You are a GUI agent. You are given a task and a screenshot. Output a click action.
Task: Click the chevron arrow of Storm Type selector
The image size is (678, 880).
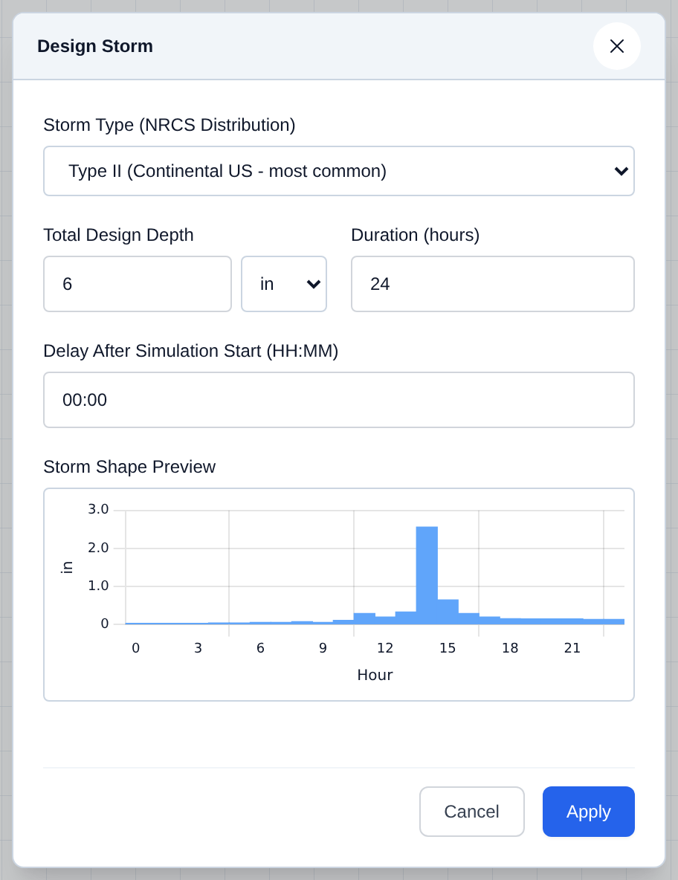pos(621,171)
